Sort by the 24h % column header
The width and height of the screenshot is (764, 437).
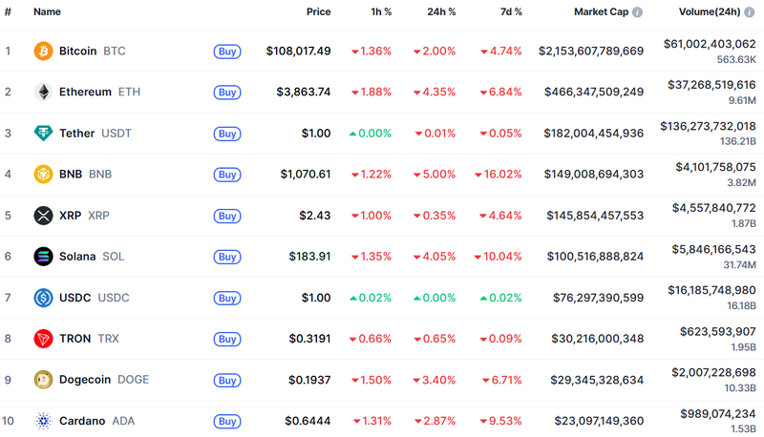point(442,11)
